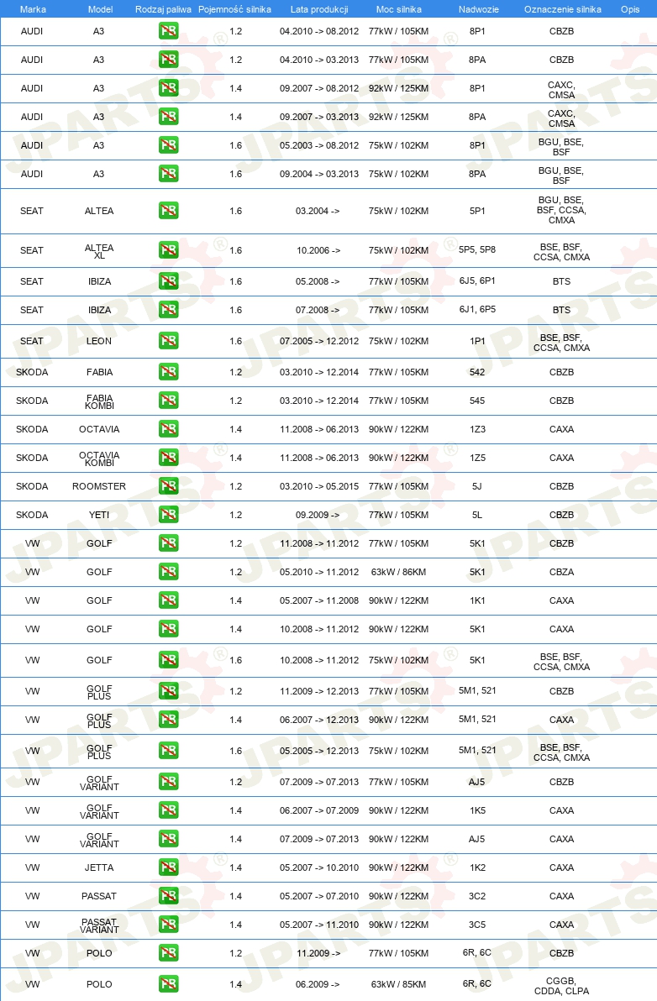Viewport: 657px width, 1001px height.
Task: Click the fuel icon for VW POLO 1.4
Action: 169,983
